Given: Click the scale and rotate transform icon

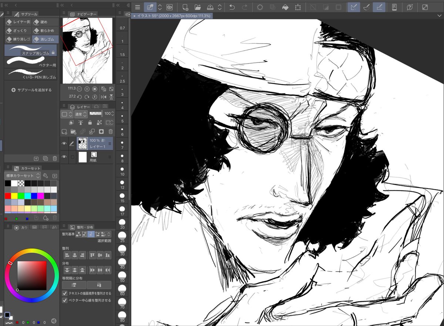Looking at the screenshot, I should [298, 7].
